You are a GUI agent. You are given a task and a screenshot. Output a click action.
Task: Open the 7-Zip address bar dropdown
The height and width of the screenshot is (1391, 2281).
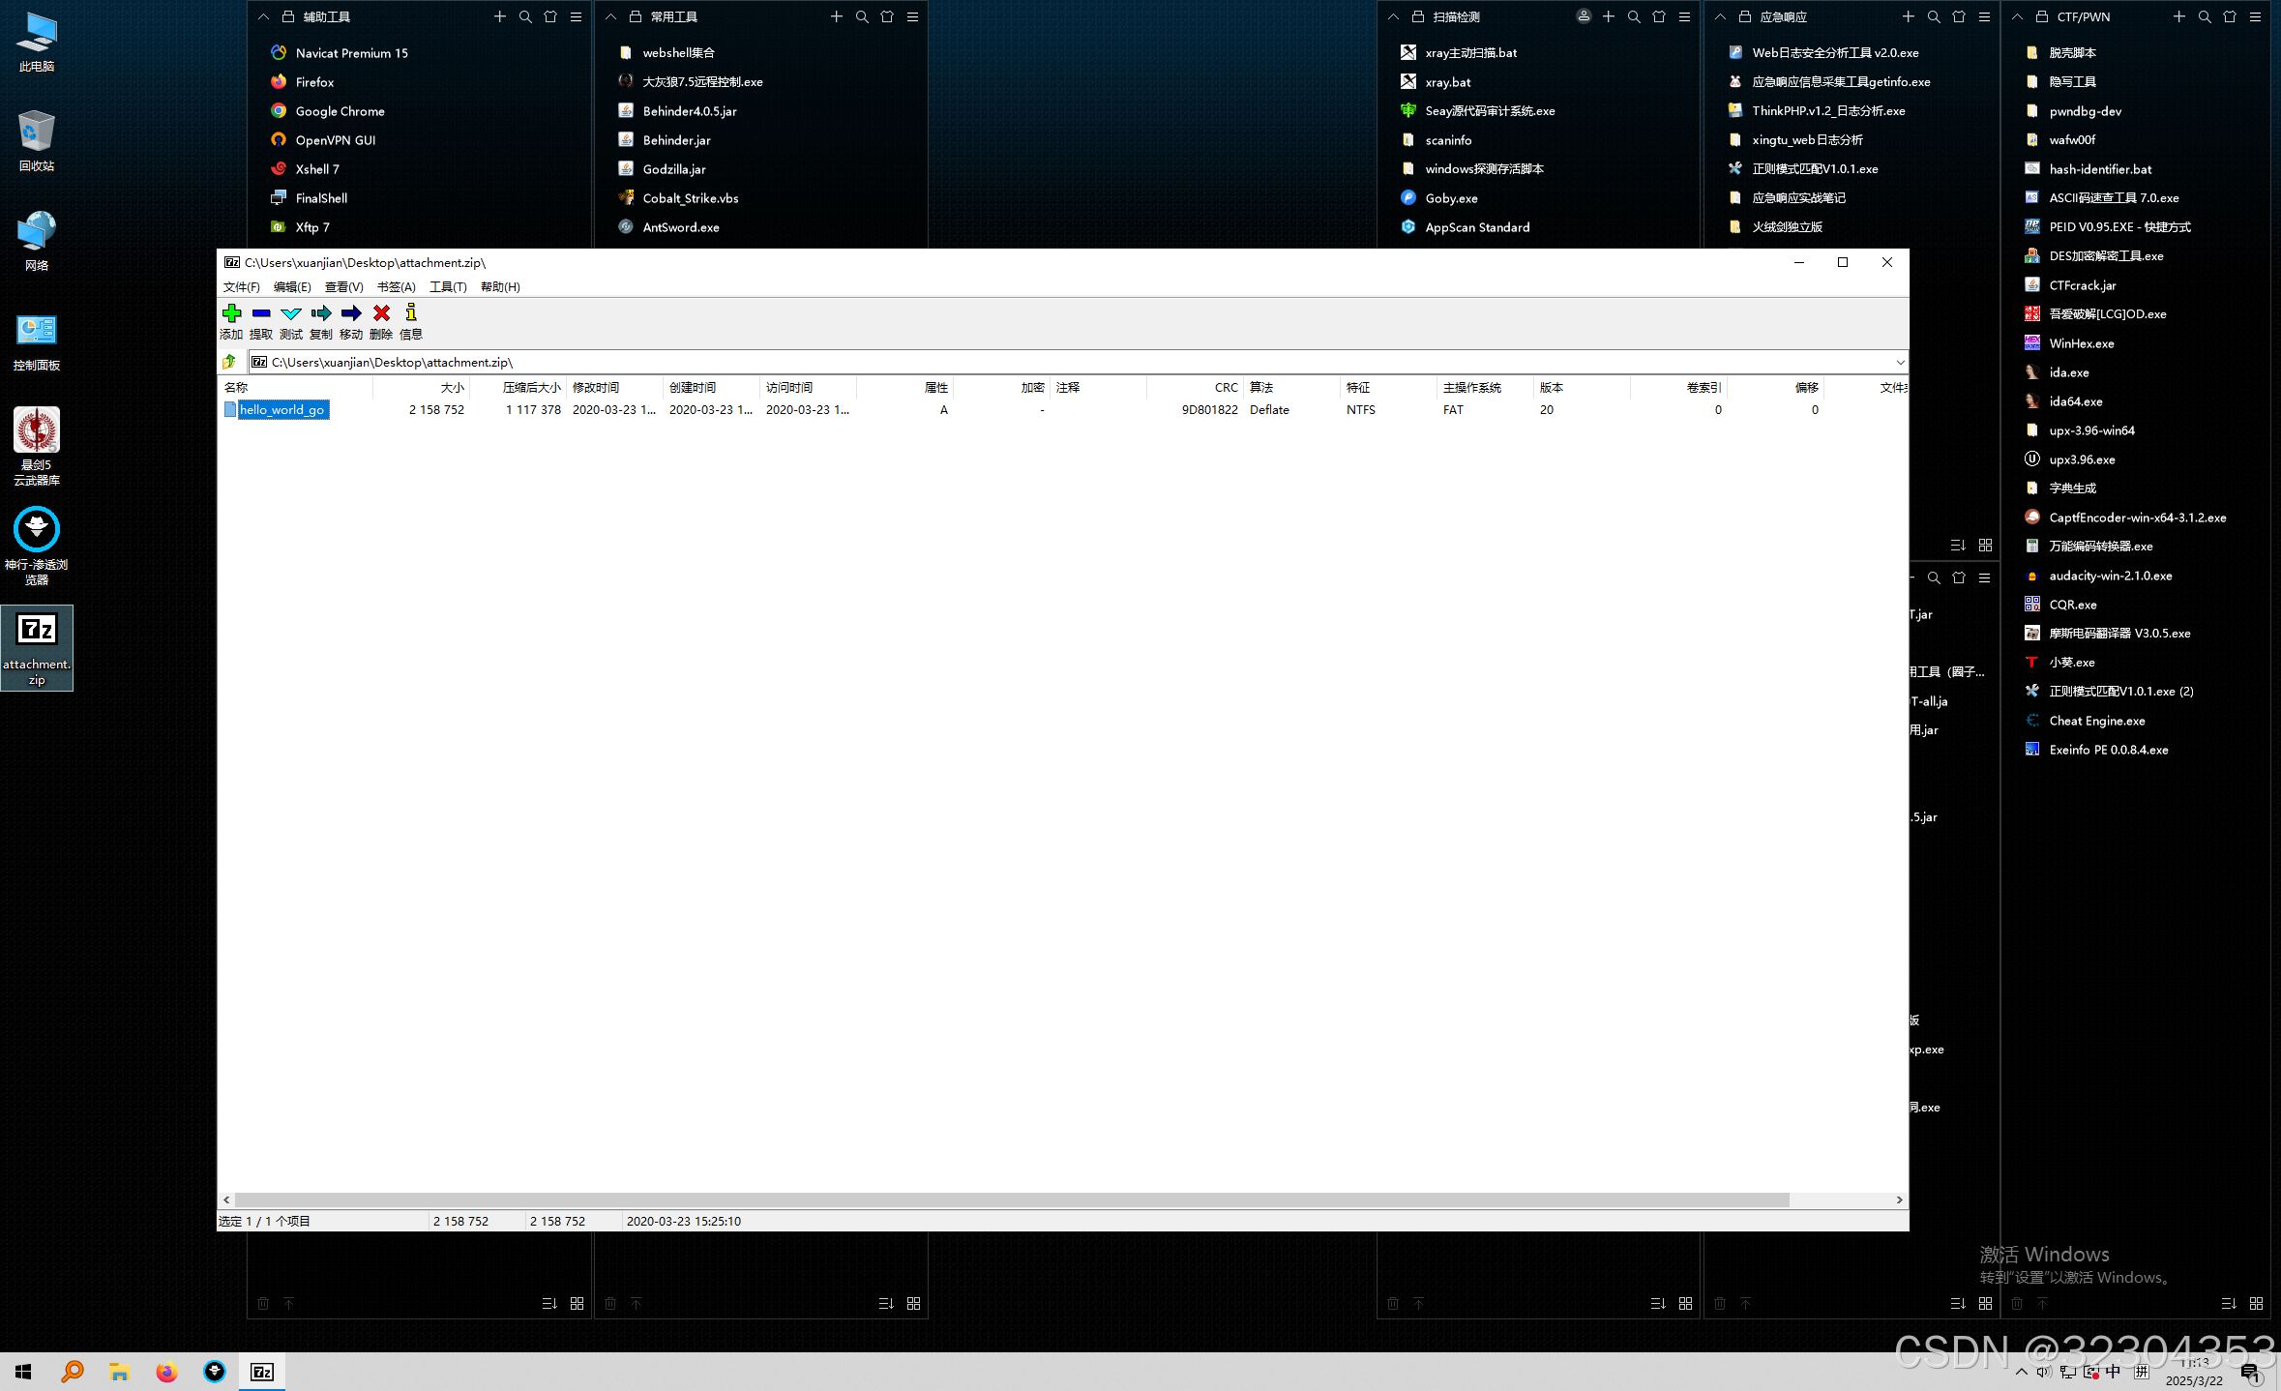point(1899,362)
